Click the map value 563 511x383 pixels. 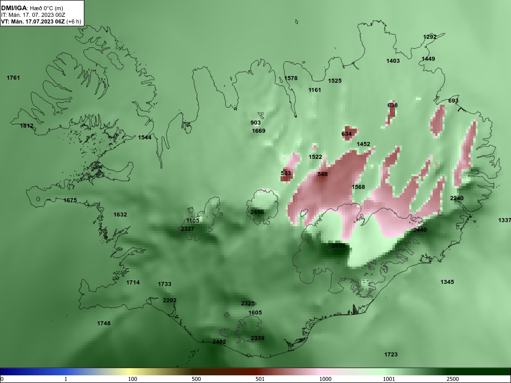[x=286, y=173]
